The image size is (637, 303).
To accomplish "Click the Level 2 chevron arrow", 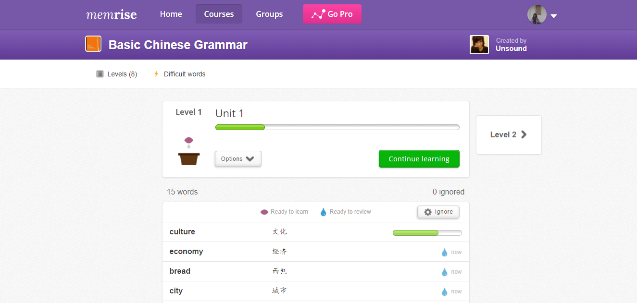I will click(x=524, y=134).
